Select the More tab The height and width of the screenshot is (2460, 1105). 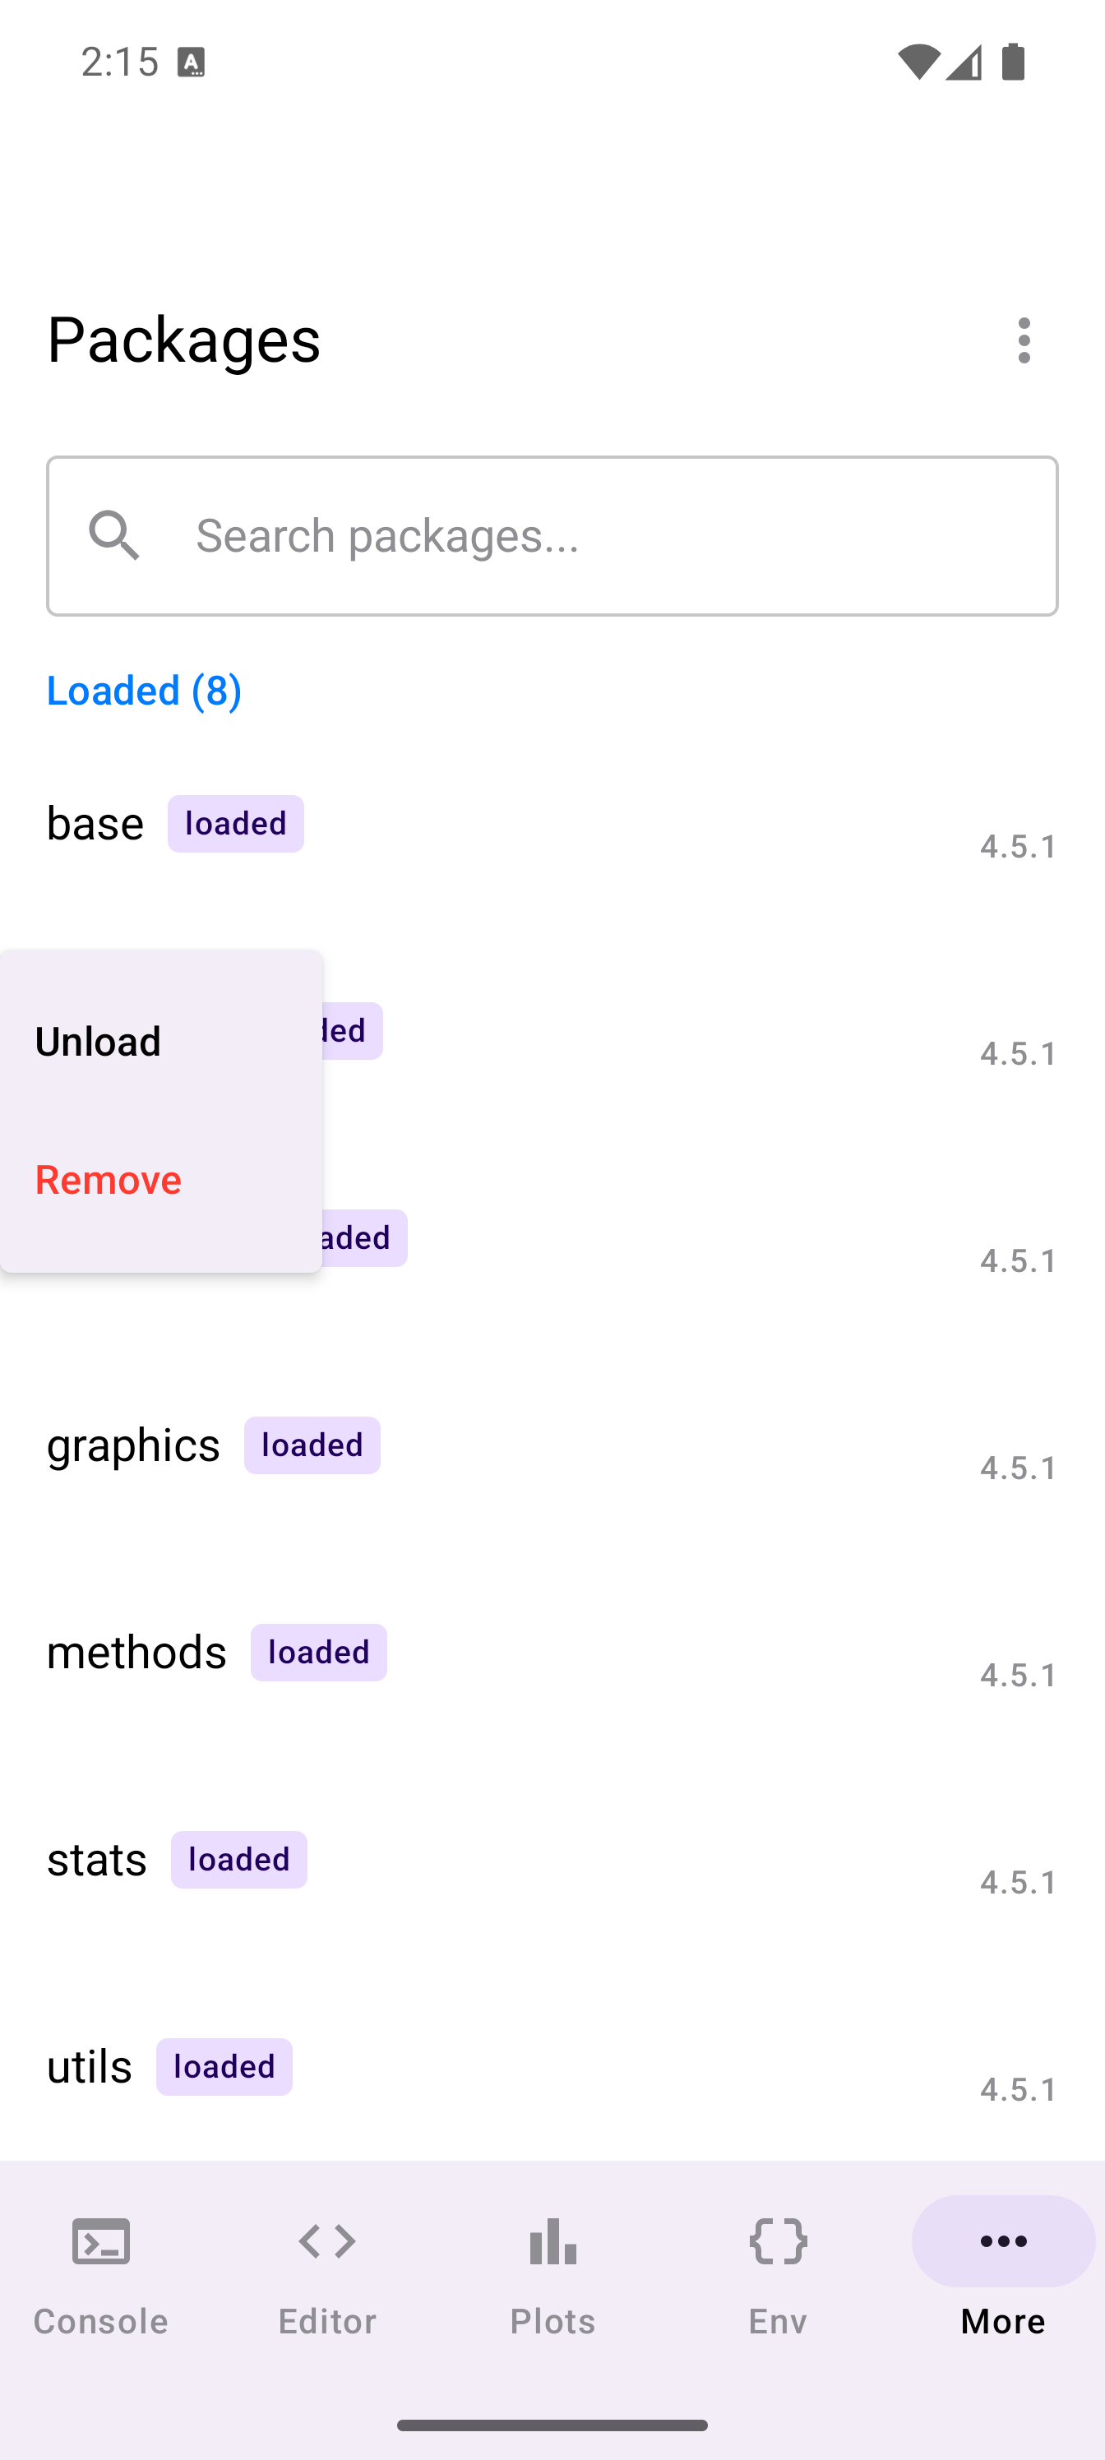pyautogui.click(x=1003, y=2276)
